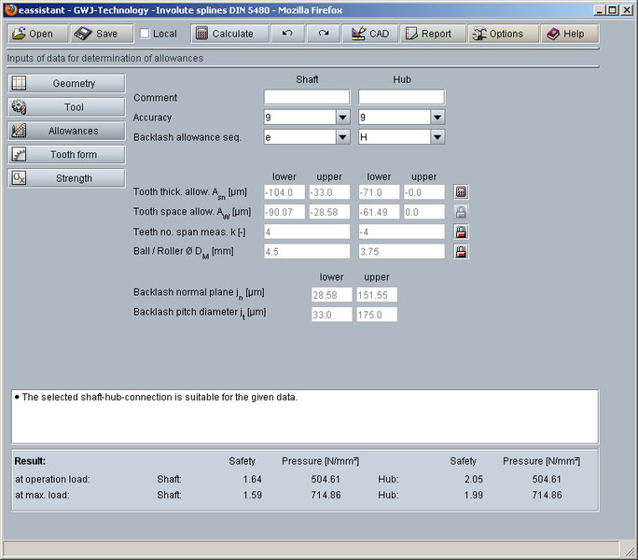This screenshot has height=560, width=638.
Task: Open Hub backlash allowance seq. dropdown
Action: click(x=437, y=137)
